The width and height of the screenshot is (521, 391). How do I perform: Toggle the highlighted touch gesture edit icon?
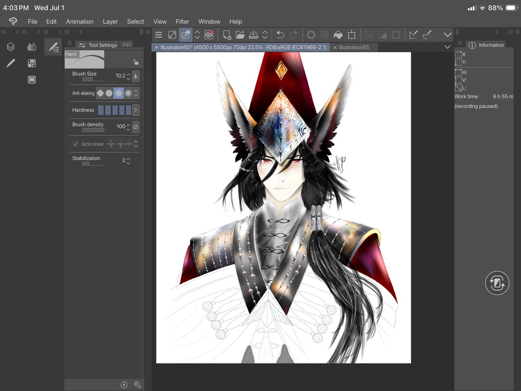tap(186, 35)
